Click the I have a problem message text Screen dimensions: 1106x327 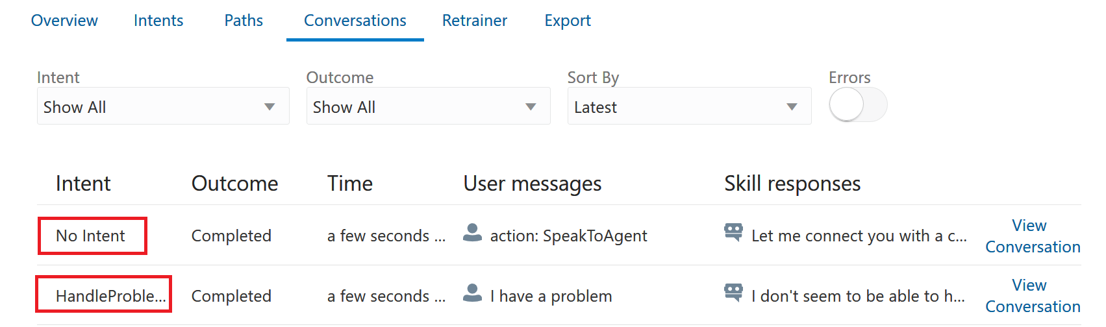551,297
